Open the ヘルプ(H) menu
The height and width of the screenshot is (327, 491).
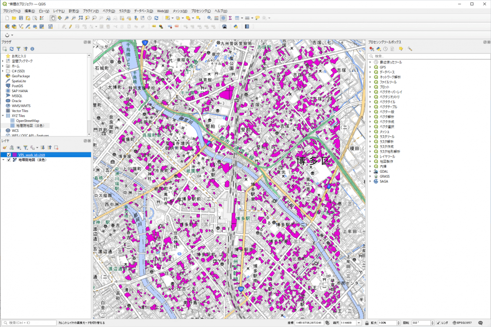coord(221,11)
